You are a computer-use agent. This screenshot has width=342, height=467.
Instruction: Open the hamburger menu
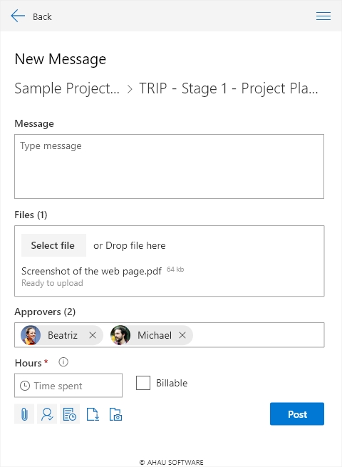point(323,16)
